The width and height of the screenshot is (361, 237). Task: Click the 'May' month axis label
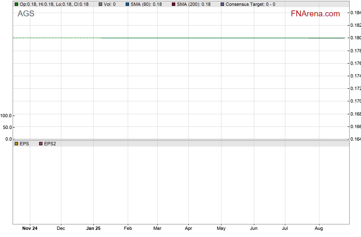tap(221, 228)
